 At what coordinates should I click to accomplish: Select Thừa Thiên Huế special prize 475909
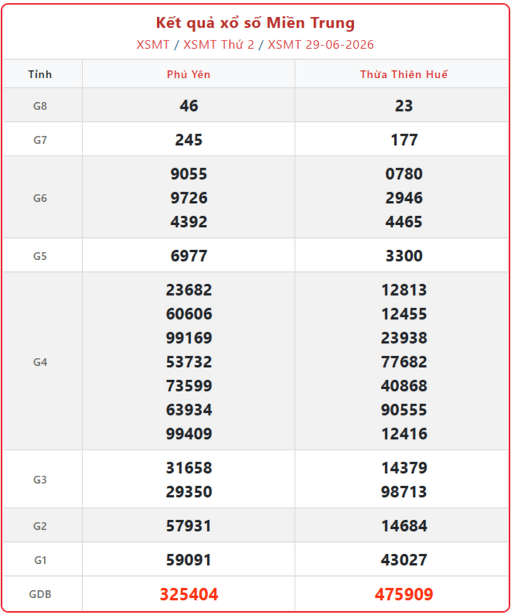tap(404, 594)
